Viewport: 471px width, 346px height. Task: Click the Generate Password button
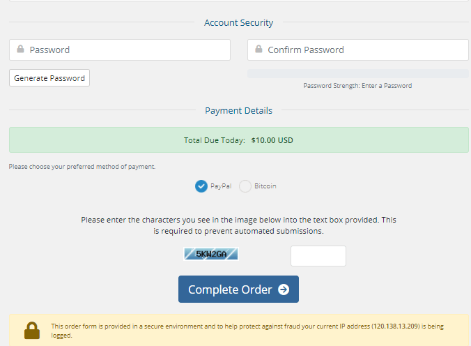(x=49, y=78)
